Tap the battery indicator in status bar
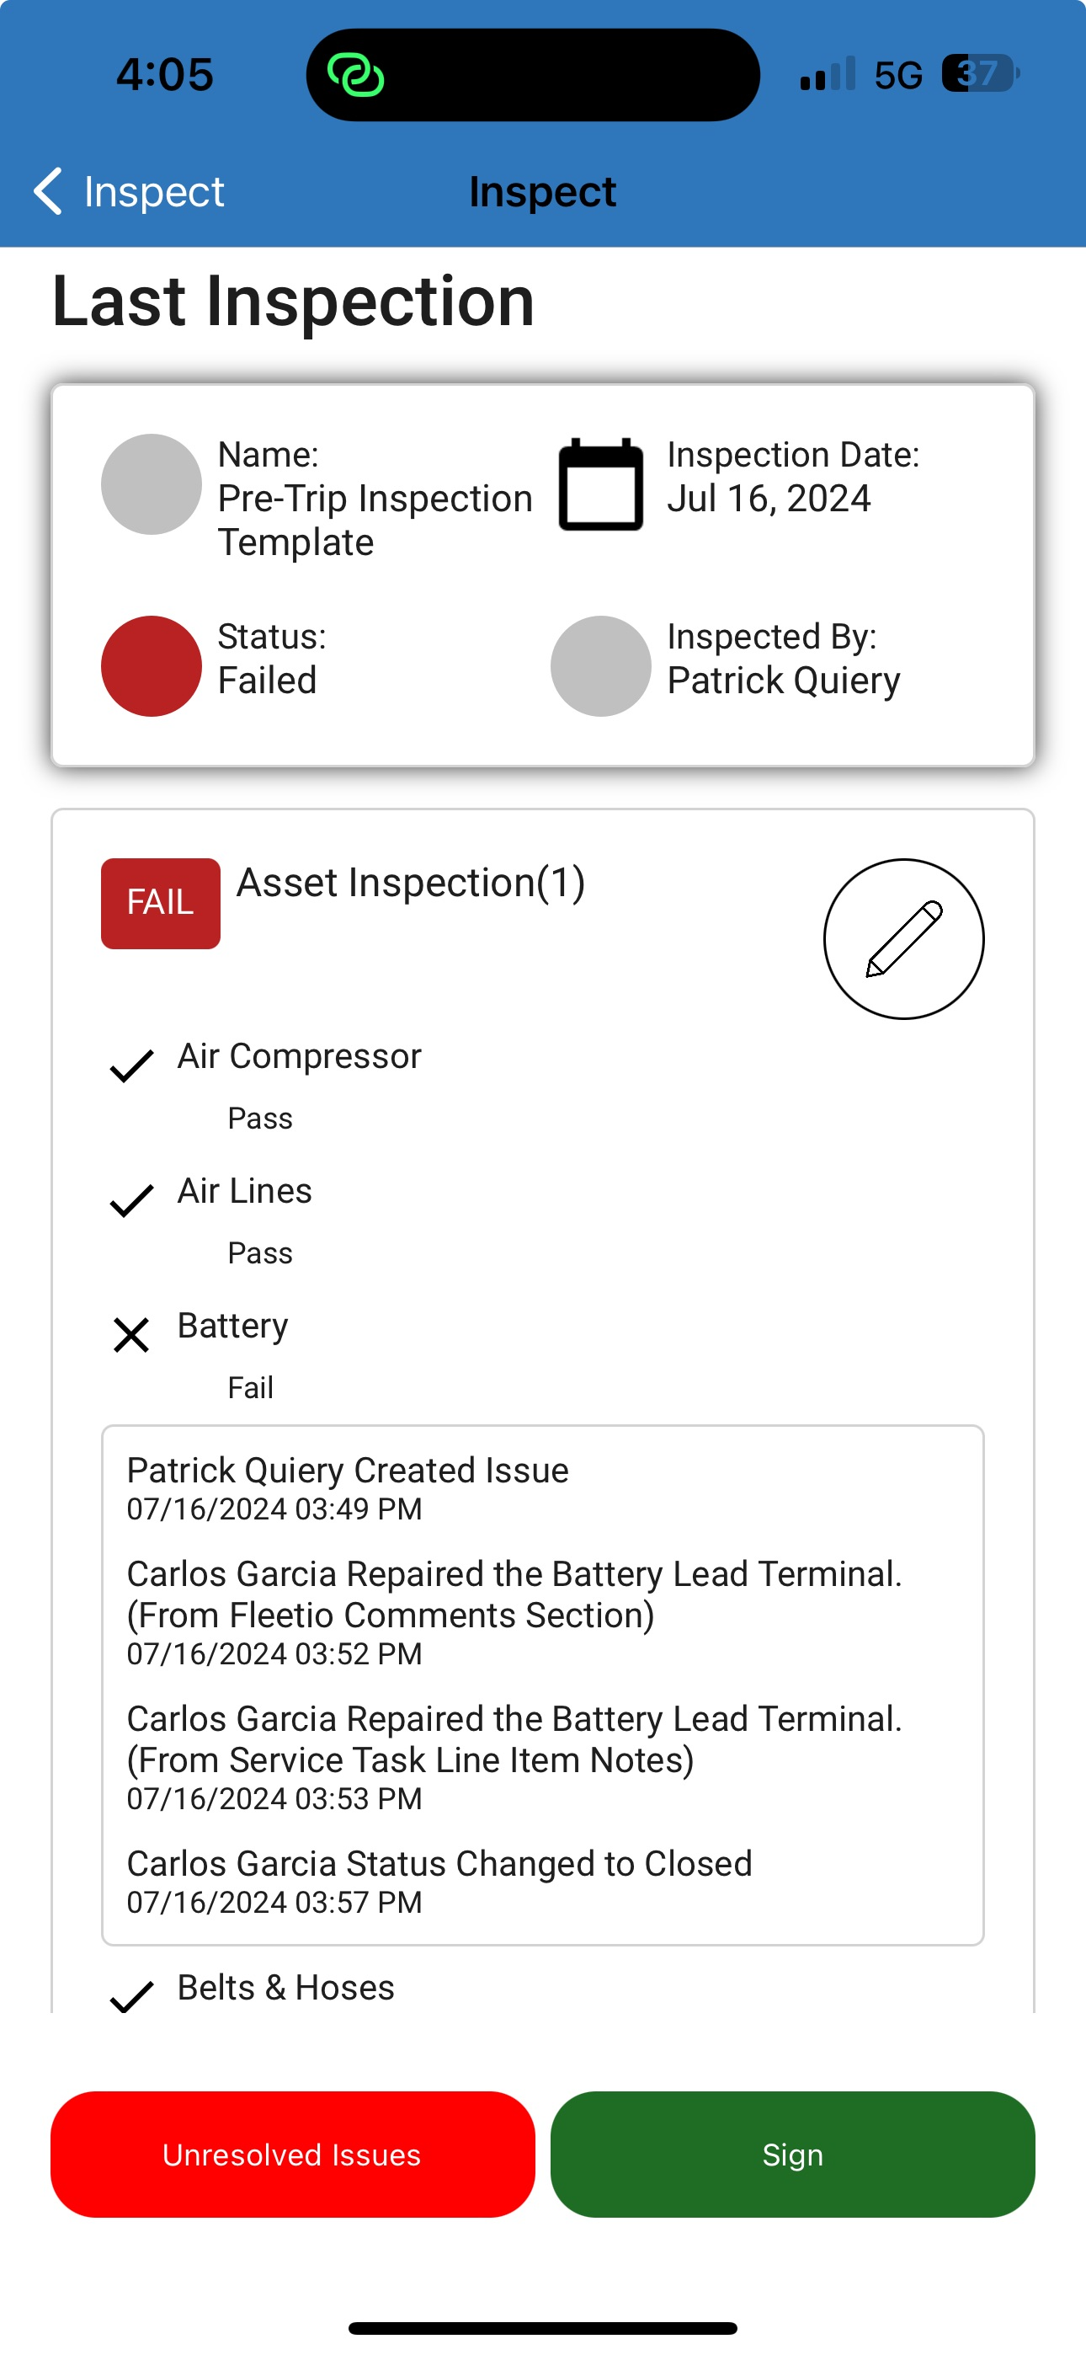Image resolution: width=1086 pixels, height=2355 pixels. coord(980,74)
